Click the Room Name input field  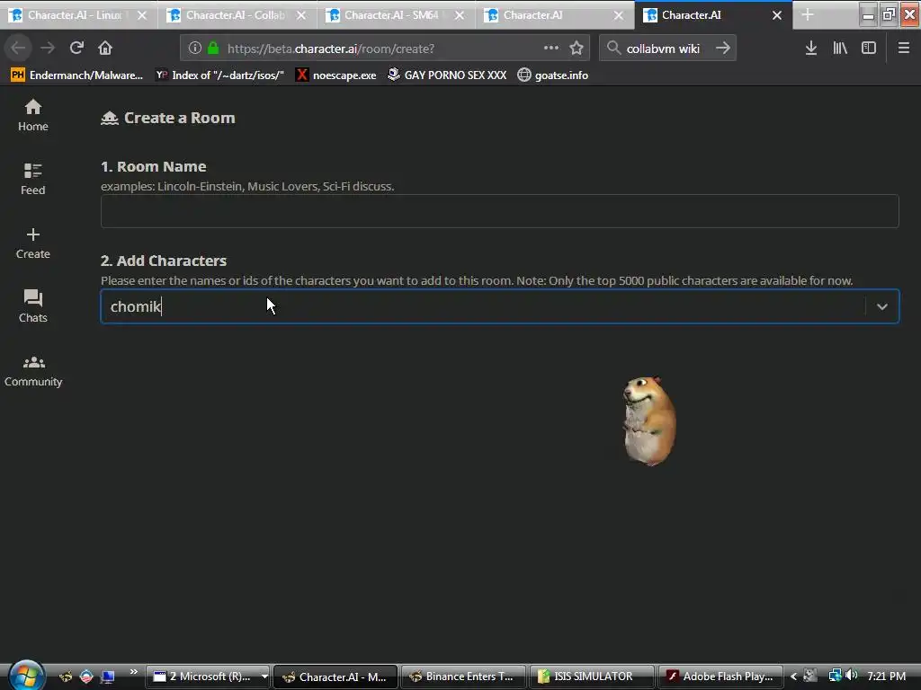coord(499,210)
